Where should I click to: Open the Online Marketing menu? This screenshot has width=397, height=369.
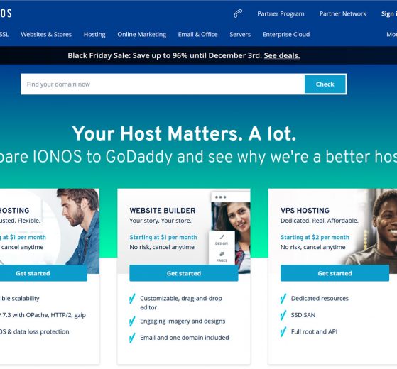(141, 34)
